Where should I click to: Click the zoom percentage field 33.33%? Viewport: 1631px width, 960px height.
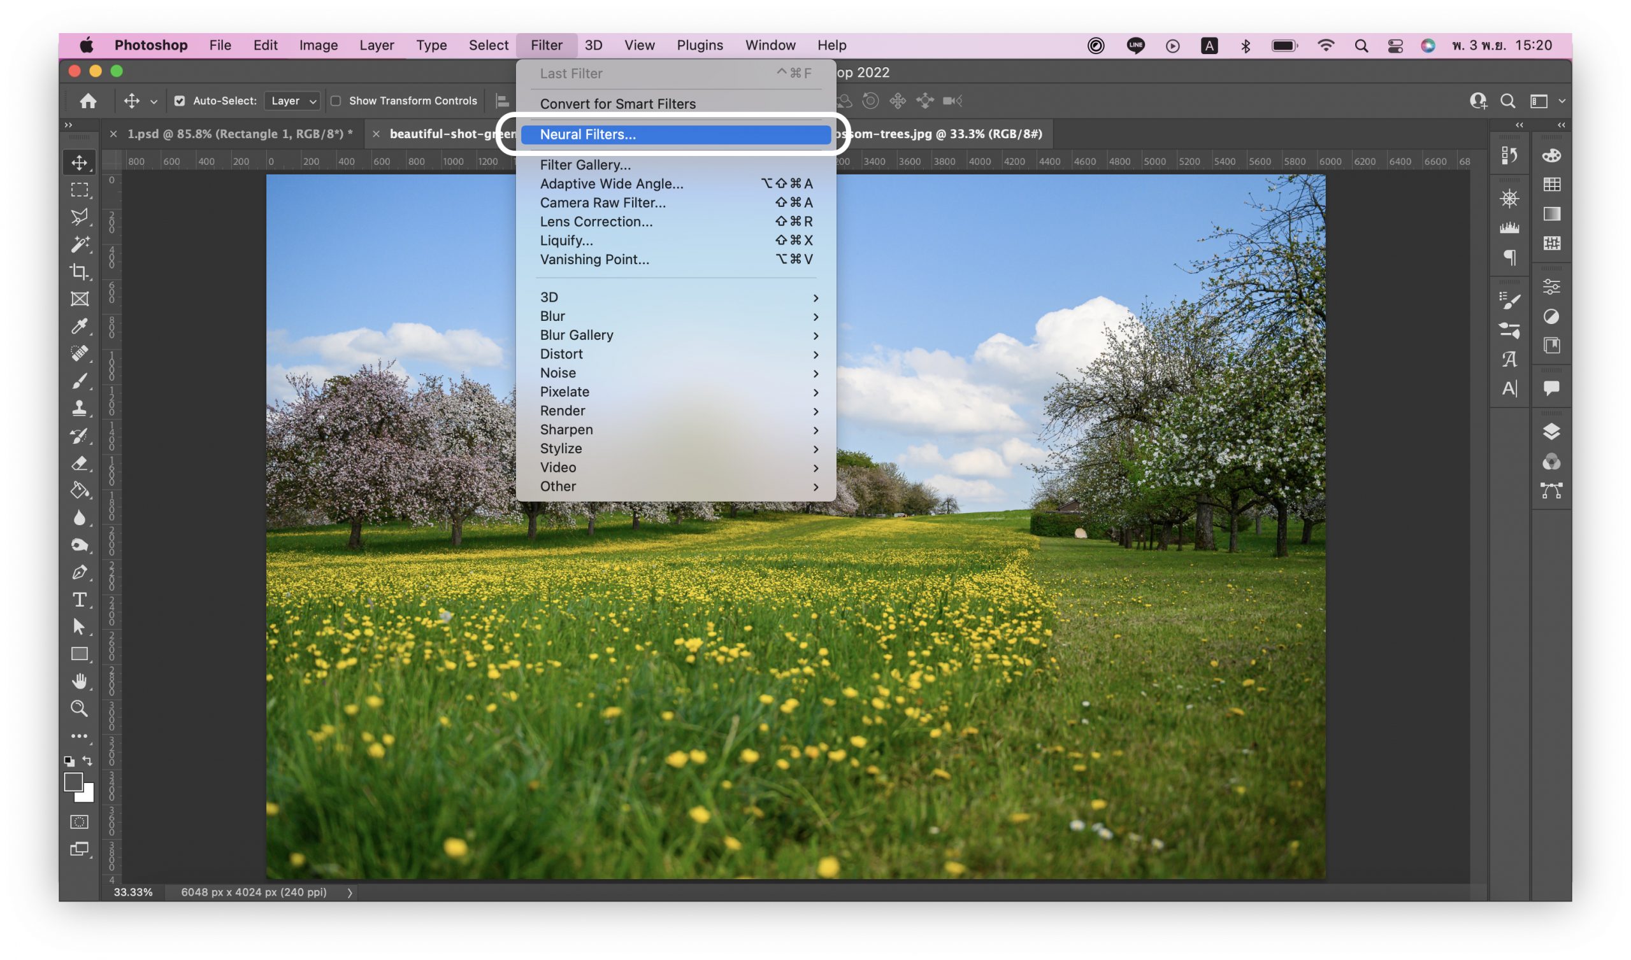[x=133, y=892]
